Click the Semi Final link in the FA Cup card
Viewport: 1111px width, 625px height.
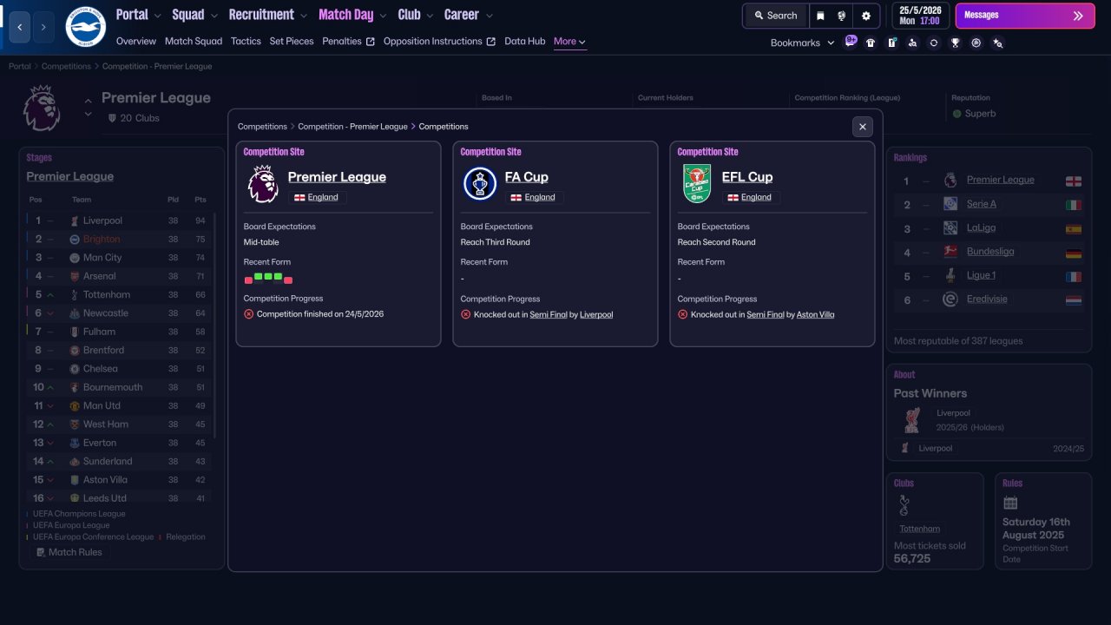click(548, 314)
